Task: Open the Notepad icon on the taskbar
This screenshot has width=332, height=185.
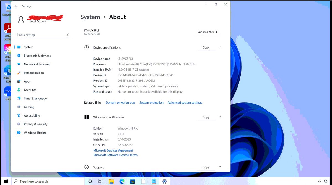Action: [154, 181]
